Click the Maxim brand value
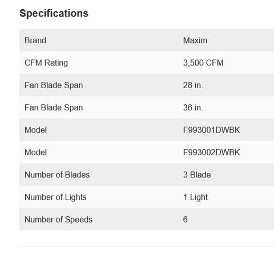Screen dimensions: 274x256 (195, 40)
